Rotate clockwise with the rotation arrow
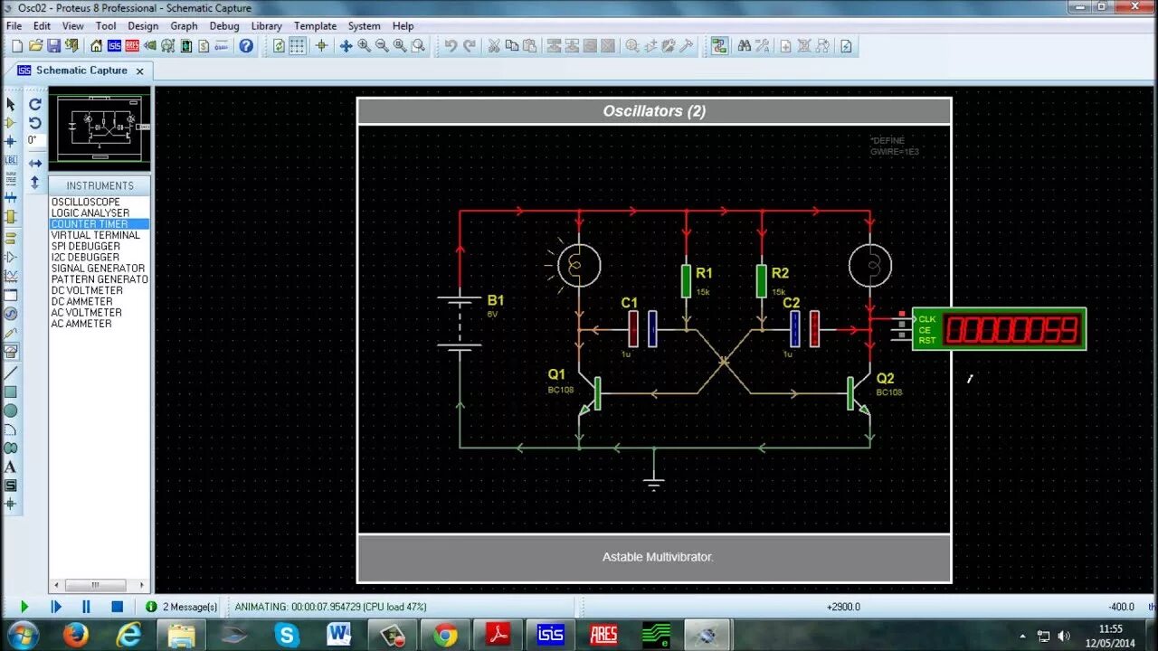The width and height of the screenshot is (1158, 651). [x=35, y=104]
